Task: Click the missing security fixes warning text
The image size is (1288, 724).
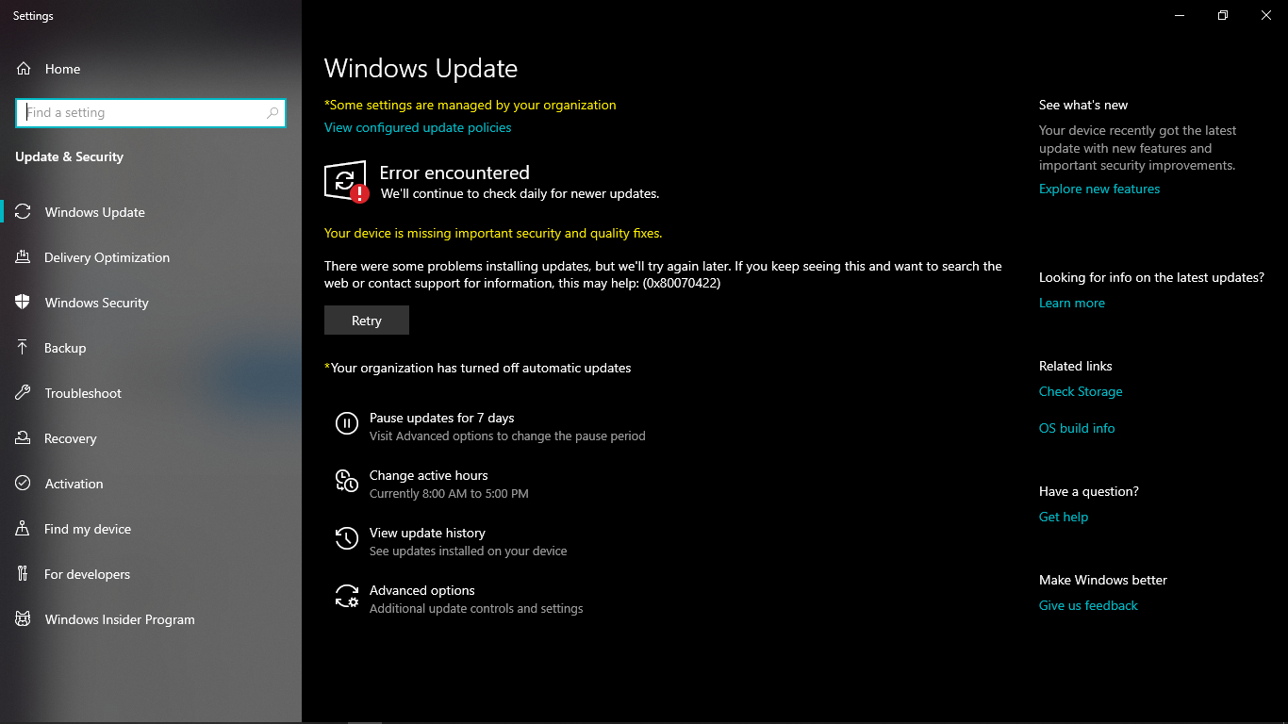Action: (493, 233)
